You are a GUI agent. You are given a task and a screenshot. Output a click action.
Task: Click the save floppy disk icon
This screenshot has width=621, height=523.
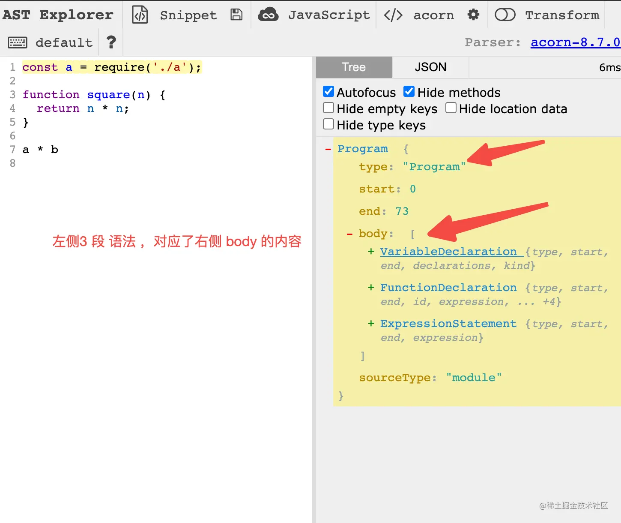[x=236, y=15]
